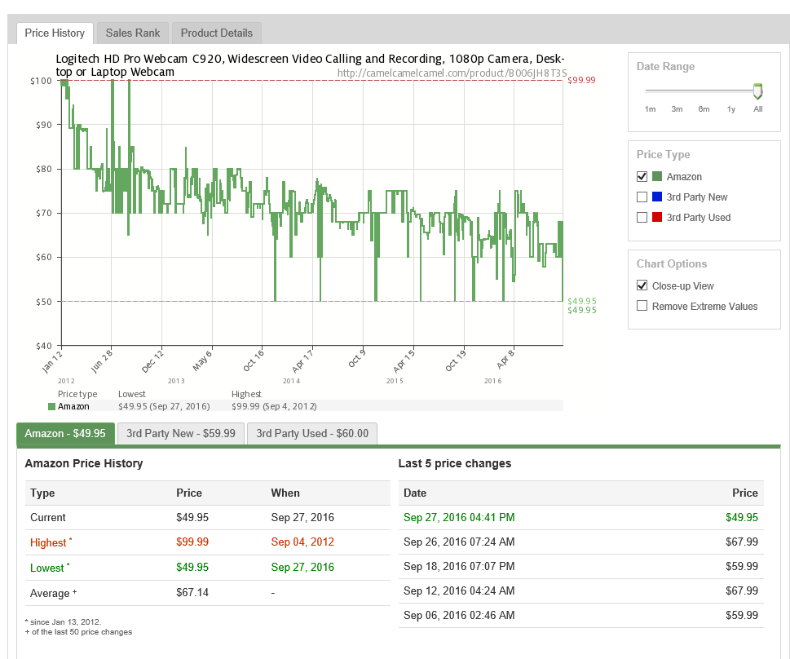Enable the 3rd Party Used checkbox
Image resolution: width=790 pixels, height=659 pixels.
pyautogui.click(x=642, y=218)
